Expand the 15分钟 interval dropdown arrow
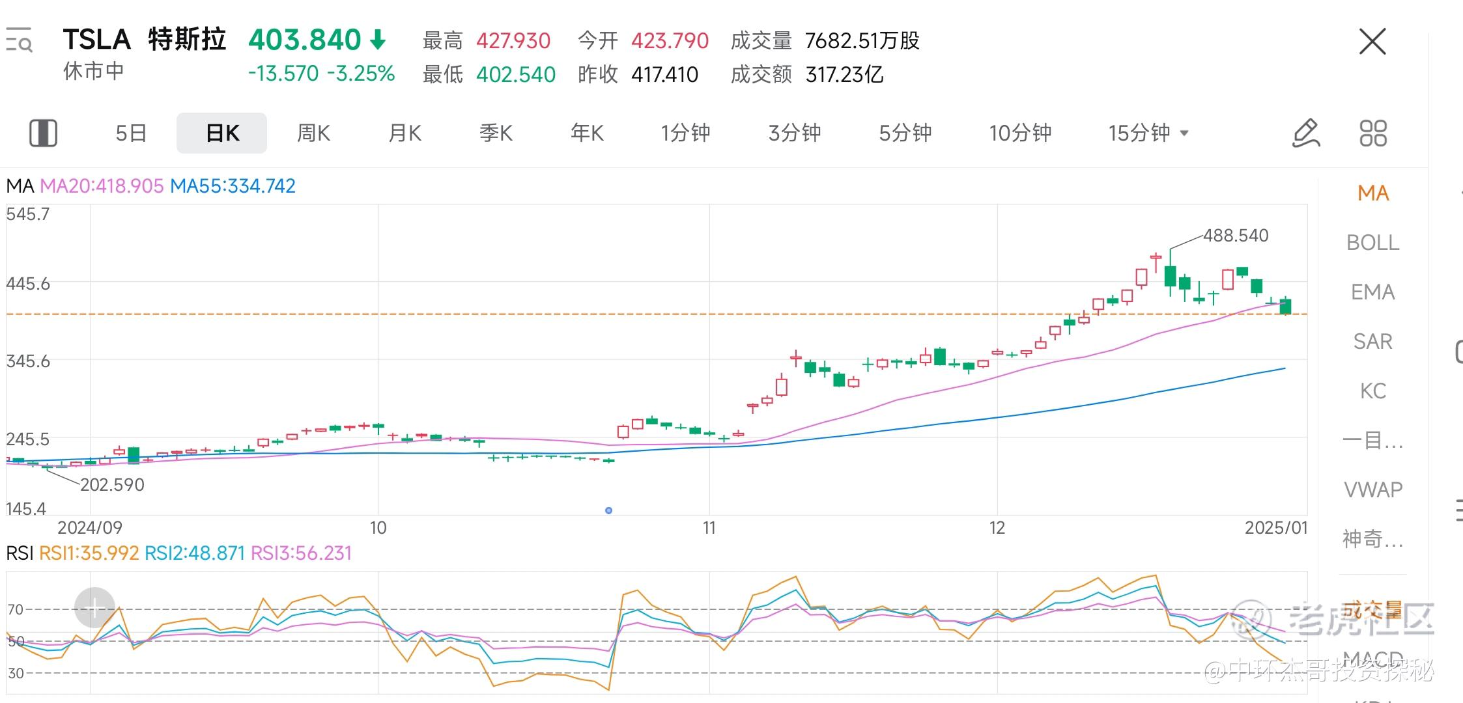The image size is (1463, 703). pyautogui.click(x=1184, y=133)
